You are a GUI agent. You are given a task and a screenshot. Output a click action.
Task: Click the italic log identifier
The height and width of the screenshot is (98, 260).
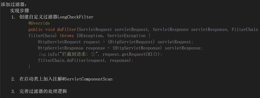[x=41, y=54]
